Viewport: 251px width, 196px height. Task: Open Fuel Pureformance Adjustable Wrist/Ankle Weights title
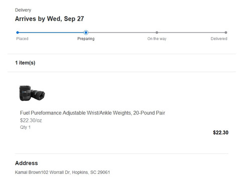click(x=92, y=113)
